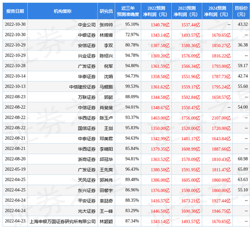Select institution name 安信证券
Viewport: 250px width, 229px height.
[x=87, y=46]
